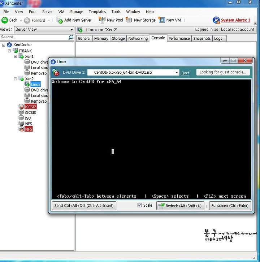
Task: Click the System Alerts: 3 link
Action: pyautogui.click(x=235, y=20)
